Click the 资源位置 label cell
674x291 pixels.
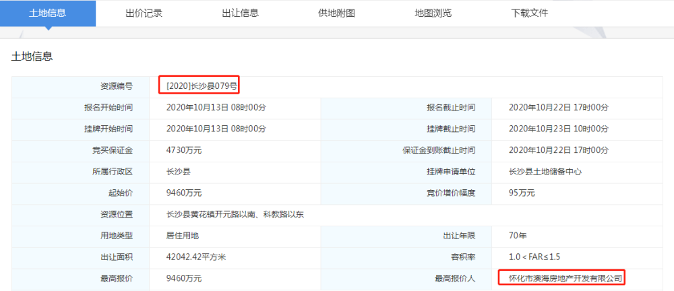(80, 215)
